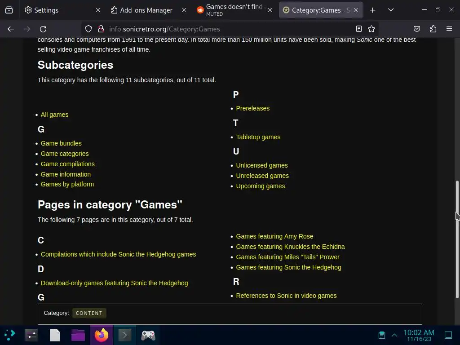Screen dimensions: 460x345
Task: Open the blank document taskbar icon
Action: pyautogui.click(x=54, y=335)
